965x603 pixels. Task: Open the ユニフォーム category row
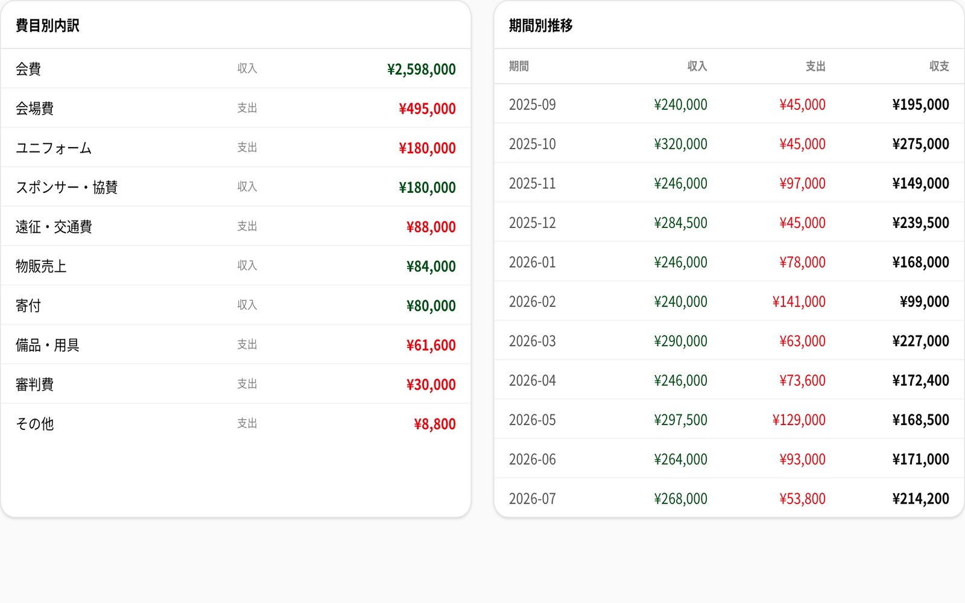236,148
